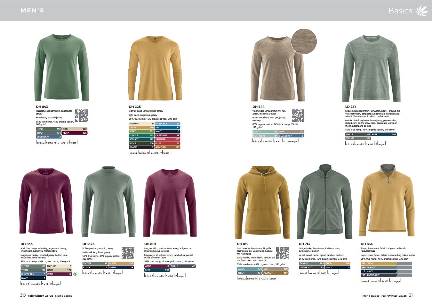Click the MEN'S header label
Screen dimensions: 432x305
tap(32, 11)
